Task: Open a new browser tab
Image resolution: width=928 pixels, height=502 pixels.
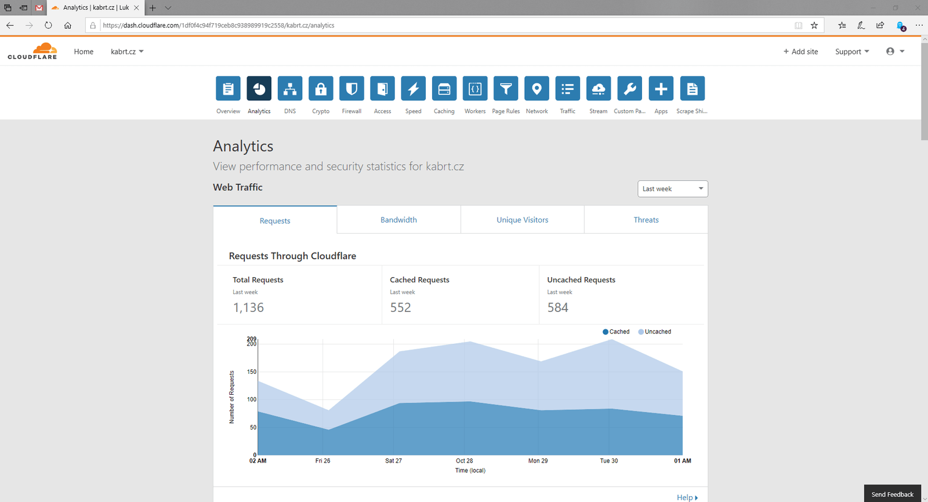Action: [153, 8]
